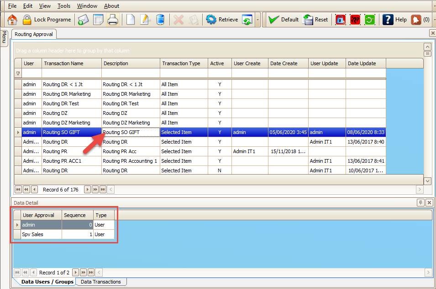Open Help with the question mark icon
436x289 pixels.
[394, 20]
